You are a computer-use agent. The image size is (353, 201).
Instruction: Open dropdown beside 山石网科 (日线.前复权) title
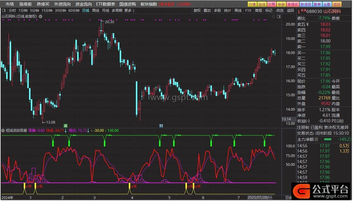(40, 16)
